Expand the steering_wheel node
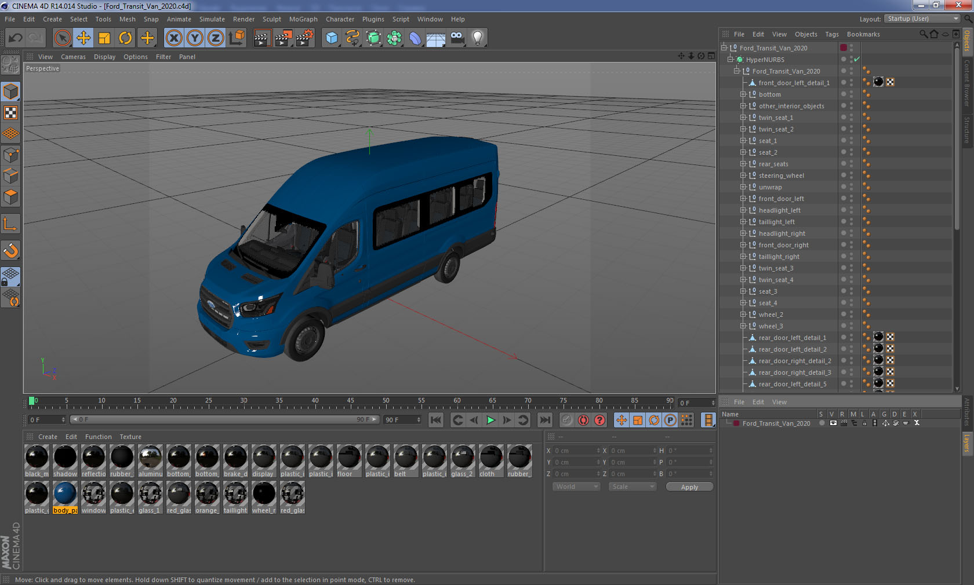Screen dimensions: 974x585 click(x=743, y=175)
